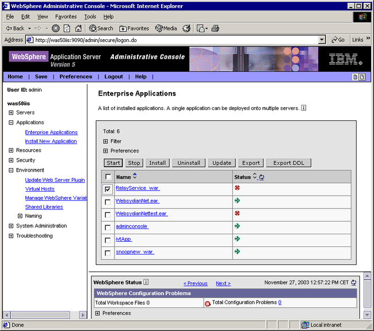
Task: Collapse the Environment tree node
Action: tap(11, 170)
